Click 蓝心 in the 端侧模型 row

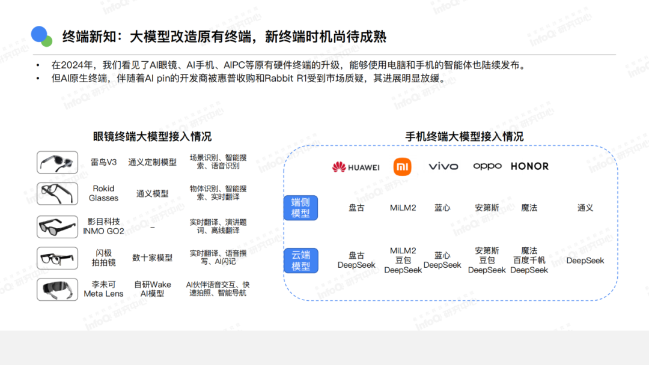[x=442, y=208]
